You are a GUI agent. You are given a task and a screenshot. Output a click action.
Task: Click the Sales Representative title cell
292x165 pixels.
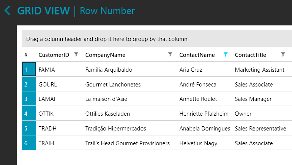(x=260, y=129)
